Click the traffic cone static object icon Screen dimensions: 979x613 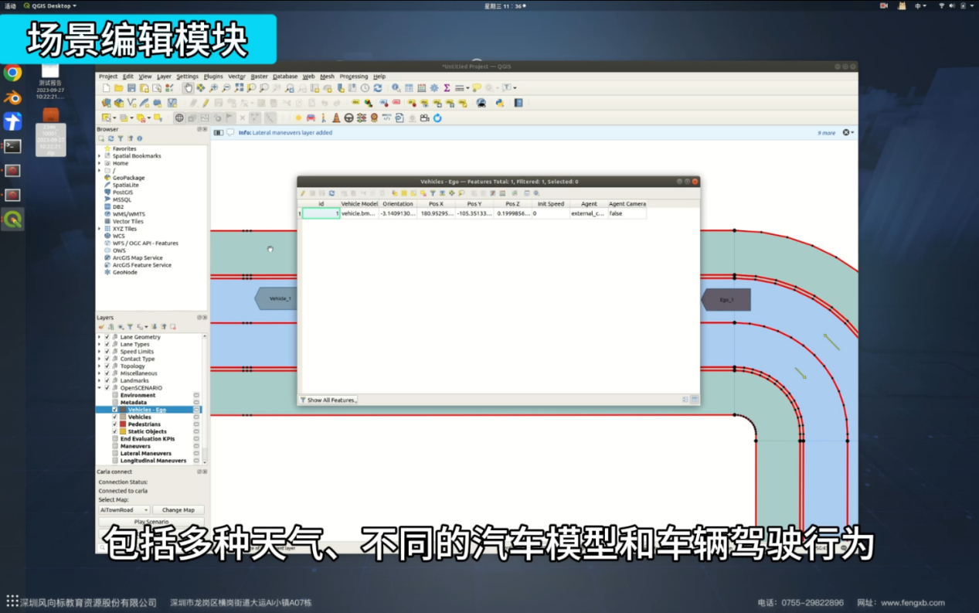pyautogui.click(x=336, y=118)
